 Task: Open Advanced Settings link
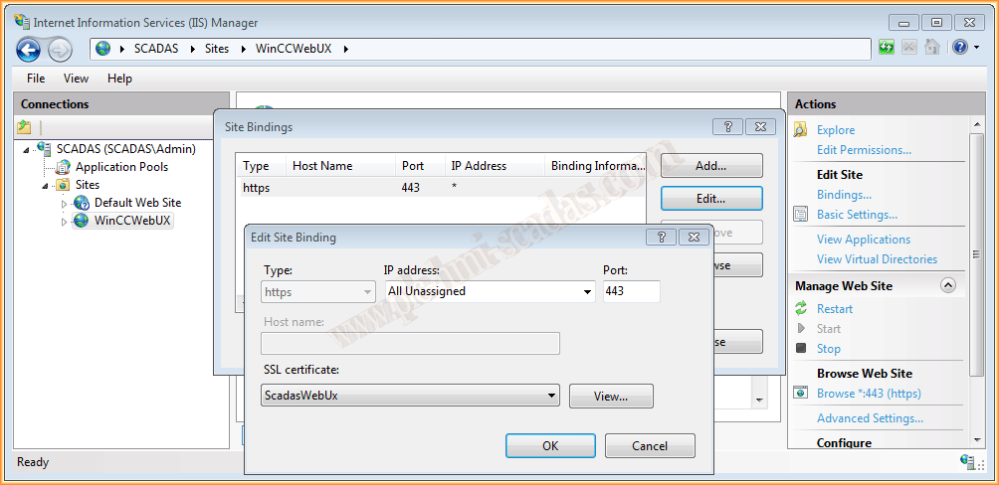[x=870, y=418]
